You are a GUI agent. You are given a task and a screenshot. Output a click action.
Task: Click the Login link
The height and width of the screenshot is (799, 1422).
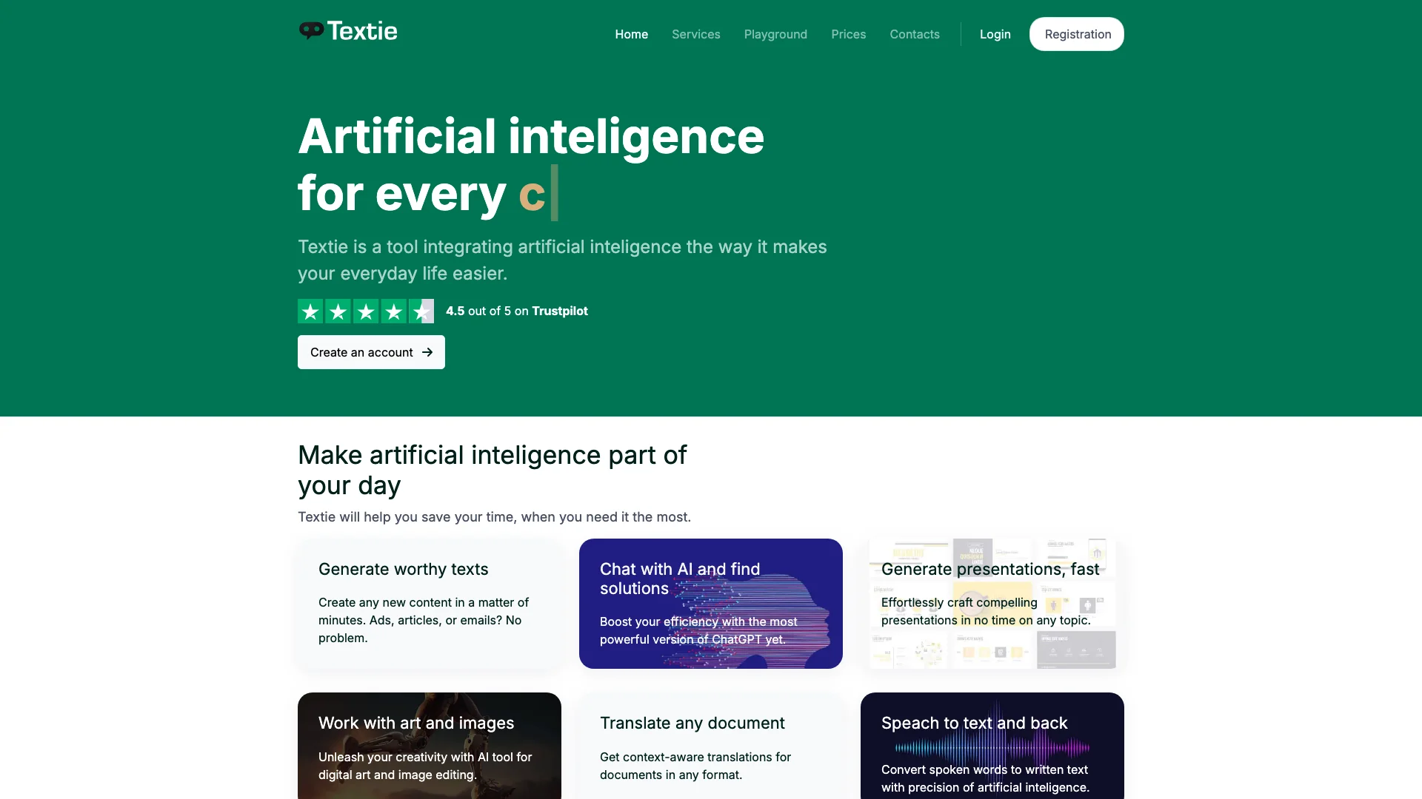point(995,33)
